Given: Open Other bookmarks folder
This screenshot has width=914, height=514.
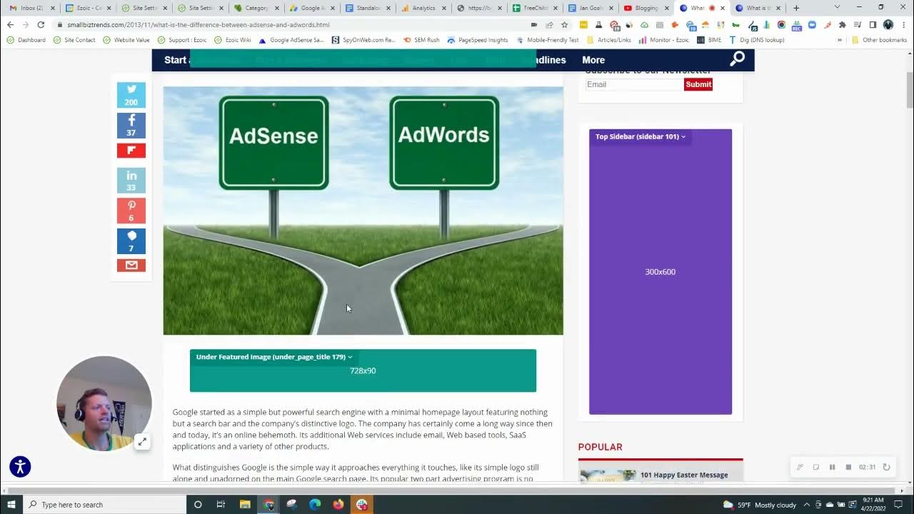Looking at the screenshot, I should coord(880,40).
